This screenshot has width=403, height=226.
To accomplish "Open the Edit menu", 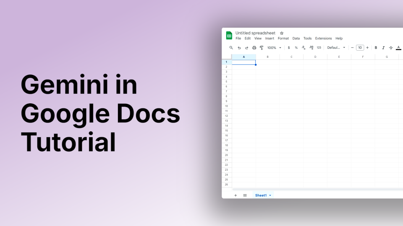I will (x=248, y=39).
